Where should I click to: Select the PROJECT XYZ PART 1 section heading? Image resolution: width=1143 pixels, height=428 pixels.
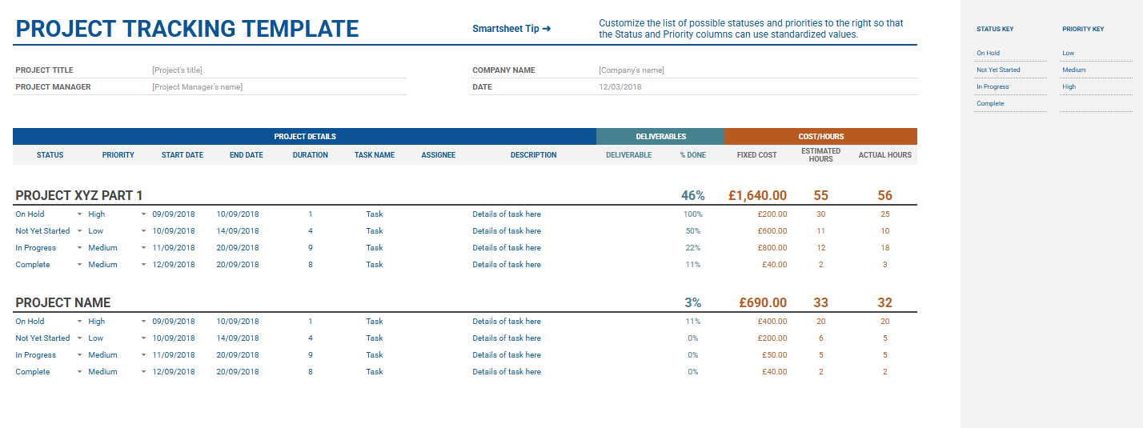pos(79,195)
